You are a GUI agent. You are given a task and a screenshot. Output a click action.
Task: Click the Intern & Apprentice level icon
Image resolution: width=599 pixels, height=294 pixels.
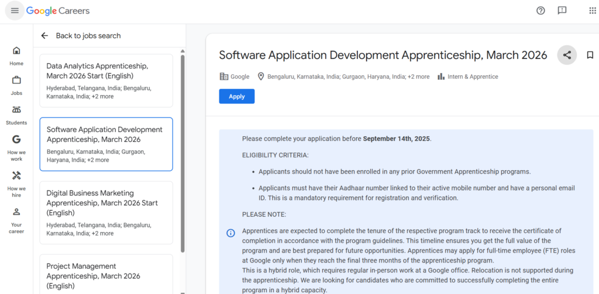click(441, 77)
